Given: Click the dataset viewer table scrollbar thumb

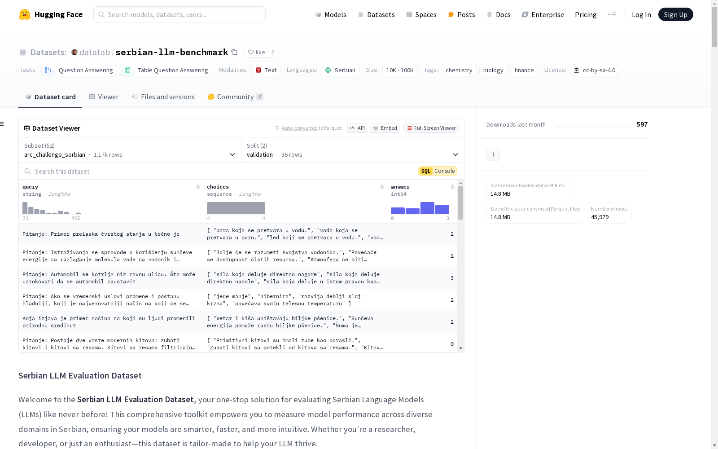Looking at the screenshot, I should tap(460, 203).
